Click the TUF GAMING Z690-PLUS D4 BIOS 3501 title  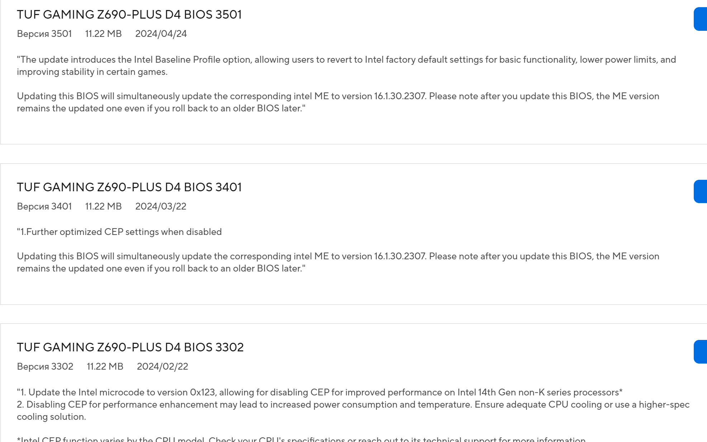coord(129,15)
